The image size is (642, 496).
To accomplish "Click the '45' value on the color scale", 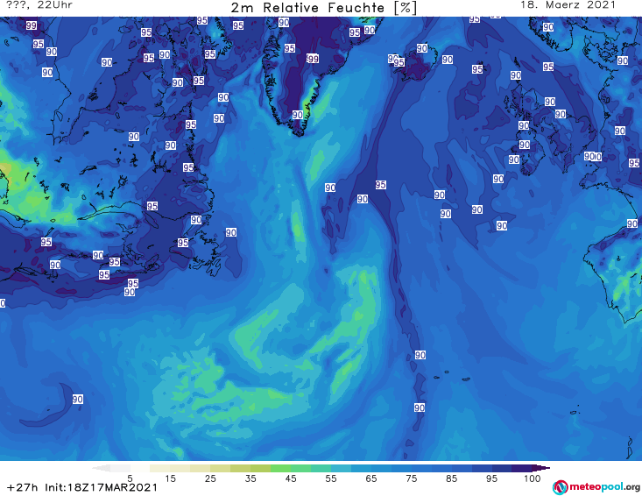I will [290, 478].
